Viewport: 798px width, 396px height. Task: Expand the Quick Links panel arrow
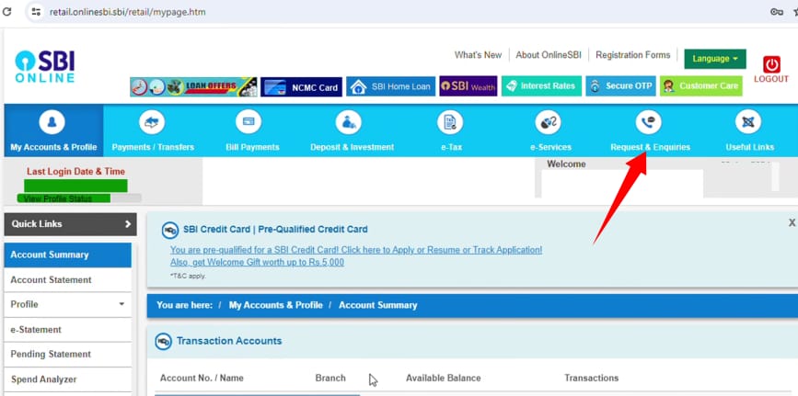(128, 224)
